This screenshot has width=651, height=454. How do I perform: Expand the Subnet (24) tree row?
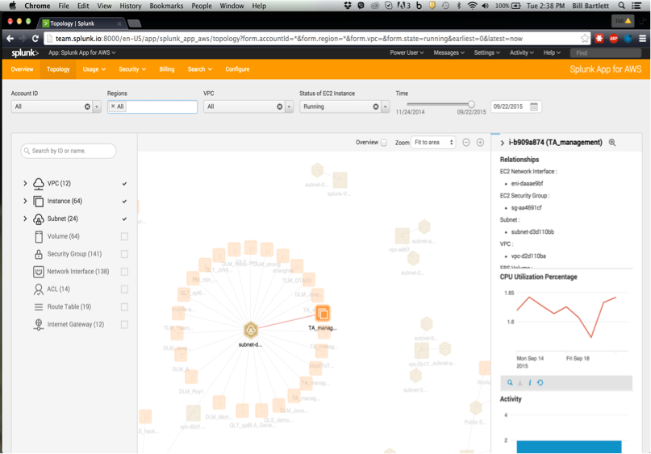pos(25,219)
